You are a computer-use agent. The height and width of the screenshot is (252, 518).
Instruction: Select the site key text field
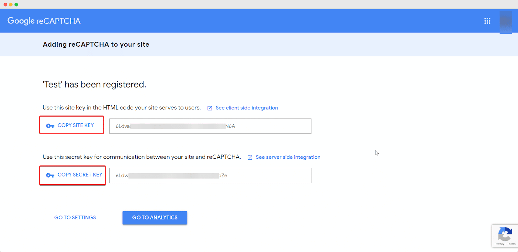point(210,126)
